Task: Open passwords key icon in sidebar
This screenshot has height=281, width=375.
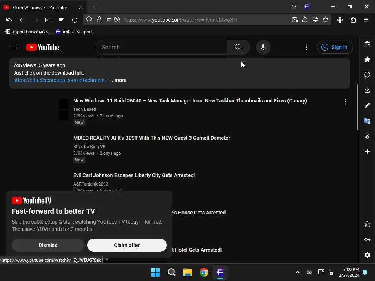Action: click(367, 240)
